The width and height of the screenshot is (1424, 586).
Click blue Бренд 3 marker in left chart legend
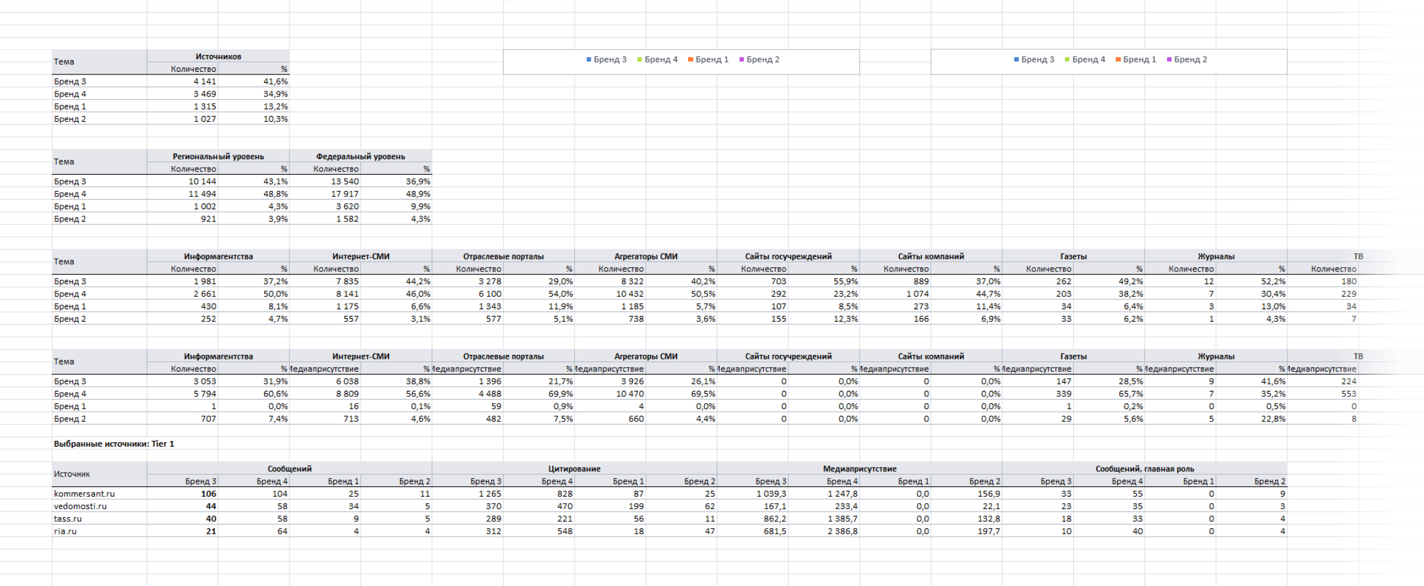point(589,60)
